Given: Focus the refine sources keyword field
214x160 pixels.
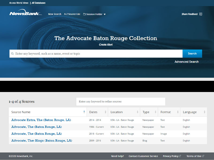Looking at the screenshot, I should (x=121, y=102).
